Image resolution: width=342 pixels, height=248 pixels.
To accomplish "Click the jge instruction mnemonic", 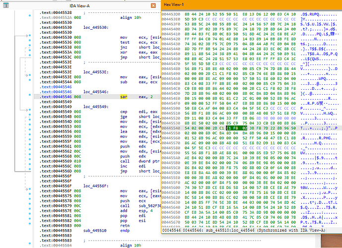I will 124,117.
